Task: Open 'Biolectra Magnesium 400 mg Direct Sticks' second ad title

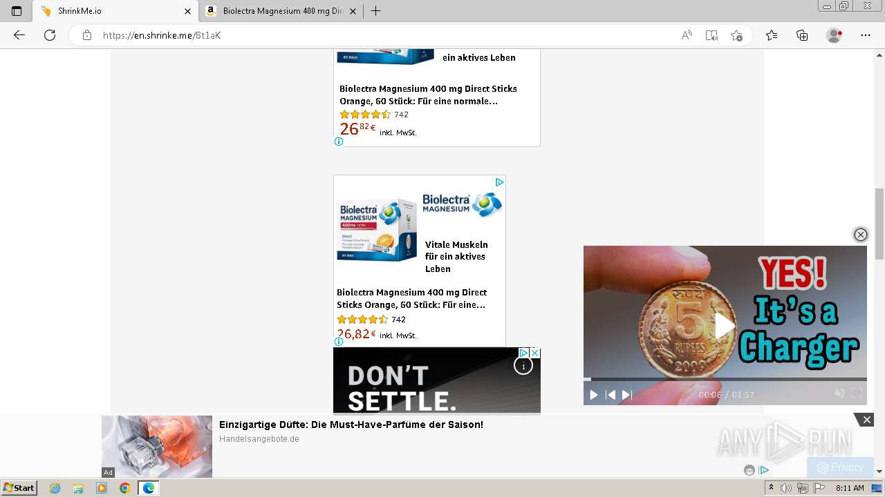Action: click(411, 298)
